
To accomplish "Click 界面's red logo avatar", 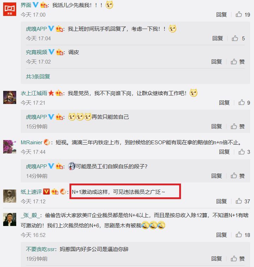I will click(x=10, y=9).
